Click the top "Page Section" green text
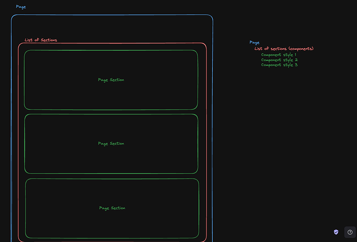The width and height of the screenshot is (357, 242). (x=111, y=80)
